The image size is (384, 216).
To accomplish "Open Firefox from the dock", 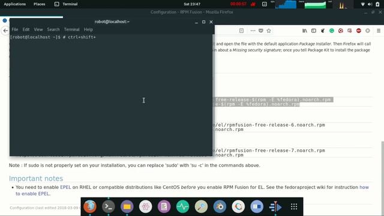I will click(x=90, y=206).
